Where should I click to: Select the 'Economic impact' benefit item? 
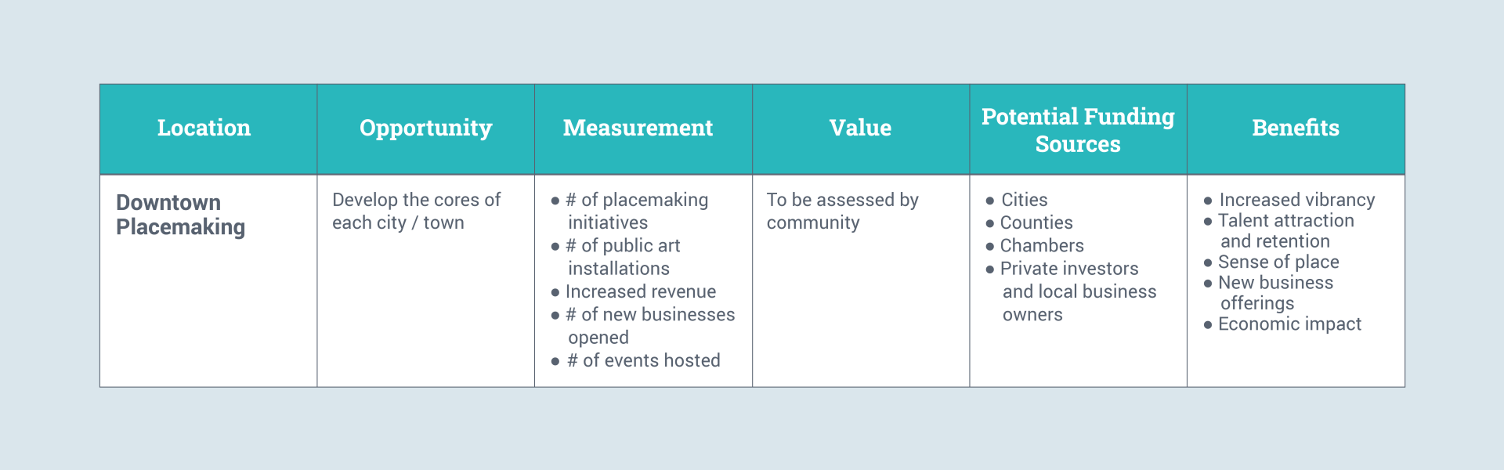[x=1289, y=324]
